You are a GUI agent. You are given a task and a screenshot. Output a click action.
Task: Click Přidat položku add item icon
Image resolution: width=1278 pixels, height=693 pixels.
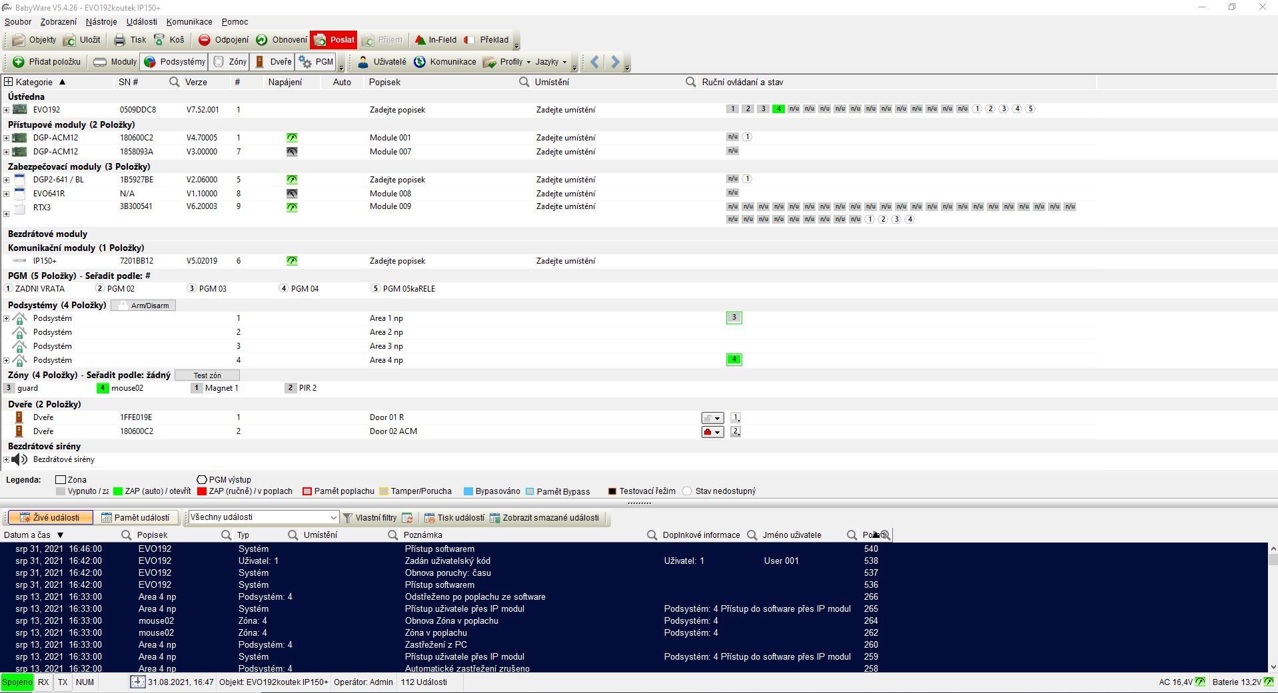point(19,62)
